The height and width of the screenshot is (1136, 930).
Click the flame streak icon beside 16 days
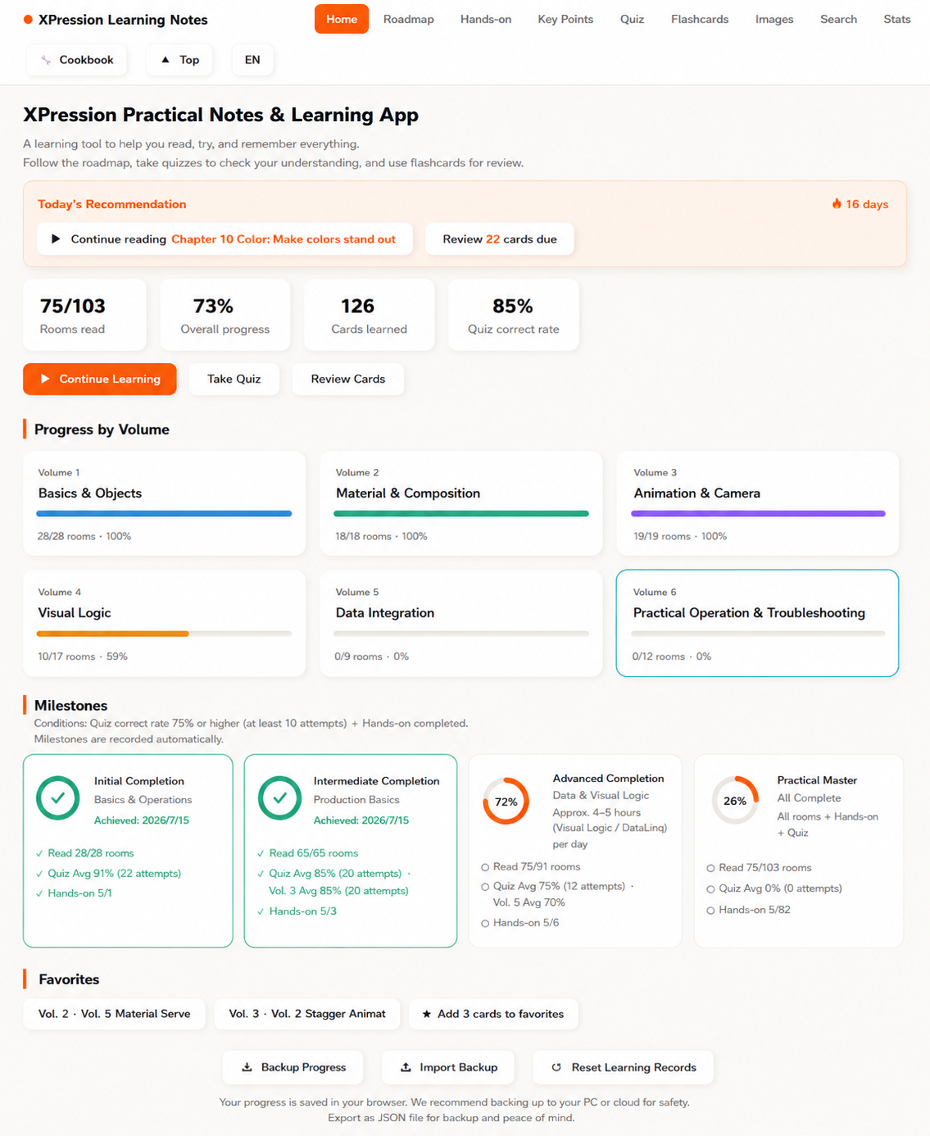click(x=837, y=204)
